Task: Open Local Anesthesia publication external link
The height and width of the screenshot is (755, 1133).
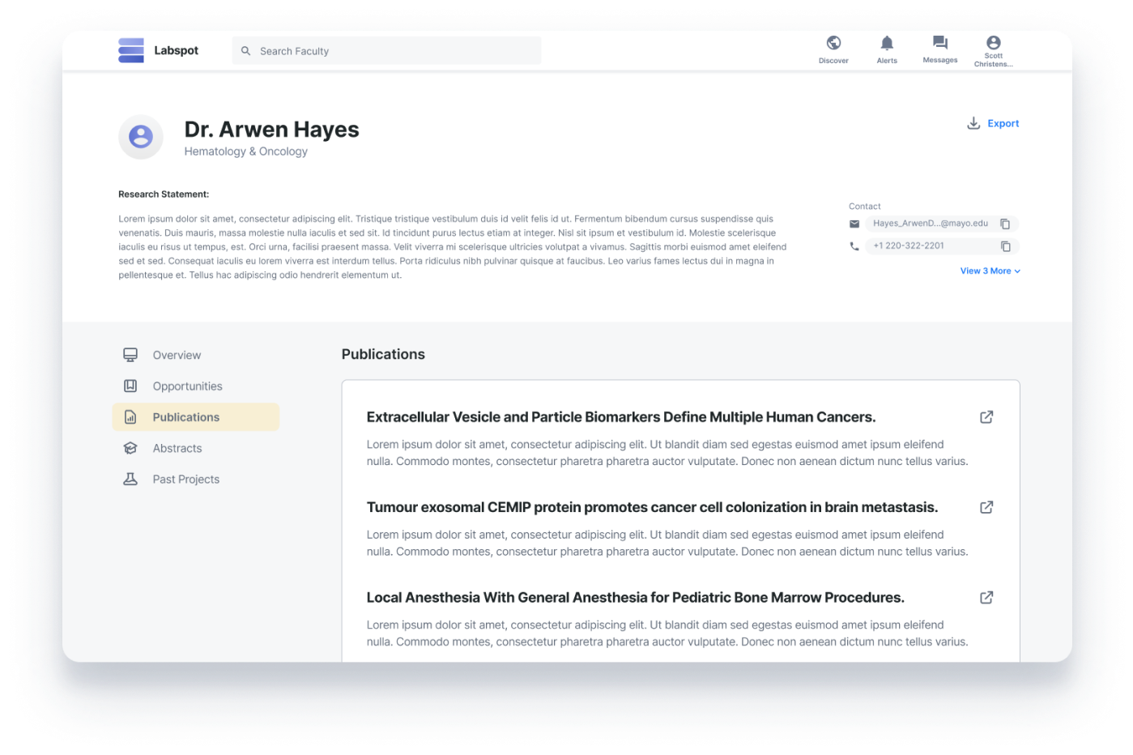Action: click(986, 597)
